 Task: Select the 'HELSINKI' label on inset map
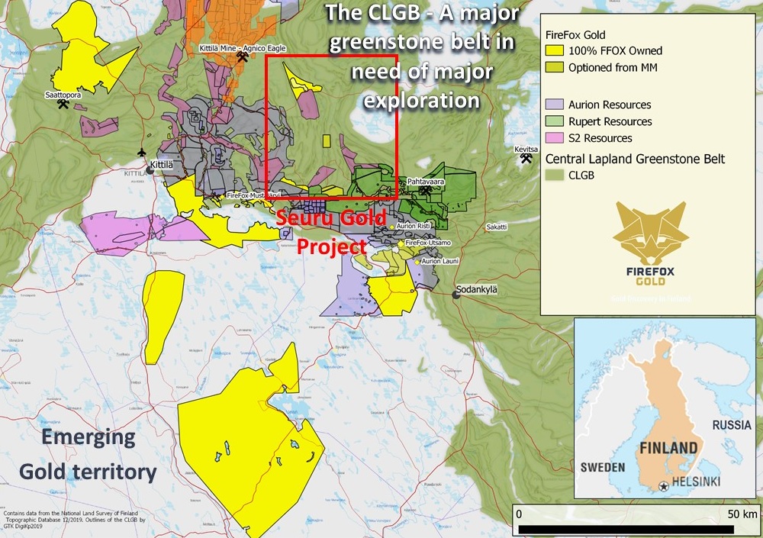[x=696, y=482]
